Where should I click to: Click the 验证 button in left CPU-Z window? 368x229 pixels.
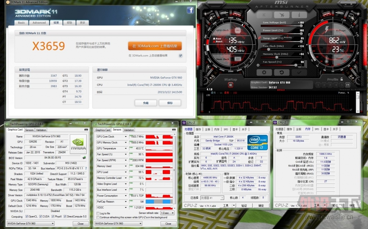coord(244,205)
